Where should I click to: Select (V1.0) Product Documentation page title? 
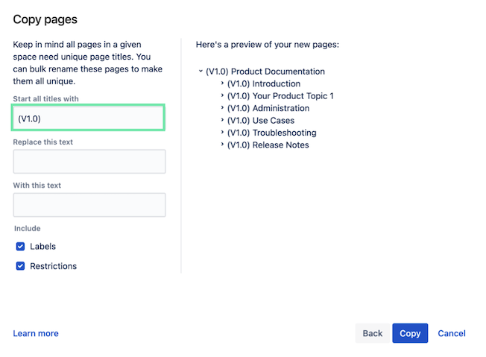pyautogui.click(x=265, y=72)
